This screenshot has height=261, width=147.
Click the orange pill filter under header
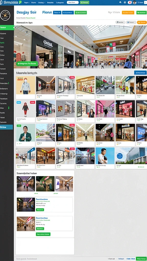(x=142, y=22)
